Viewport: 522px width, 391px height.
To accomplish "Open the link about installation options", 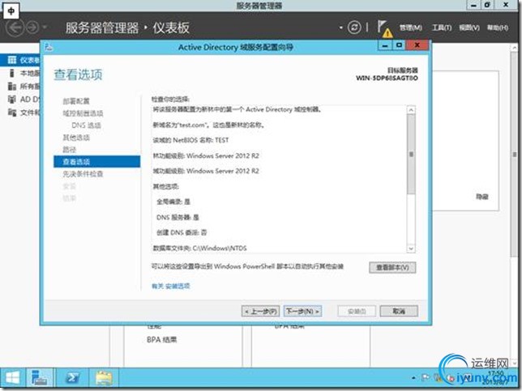I will 171,286.
